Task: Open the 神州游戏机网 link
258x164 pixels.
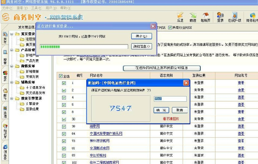Action: [100, 141]
